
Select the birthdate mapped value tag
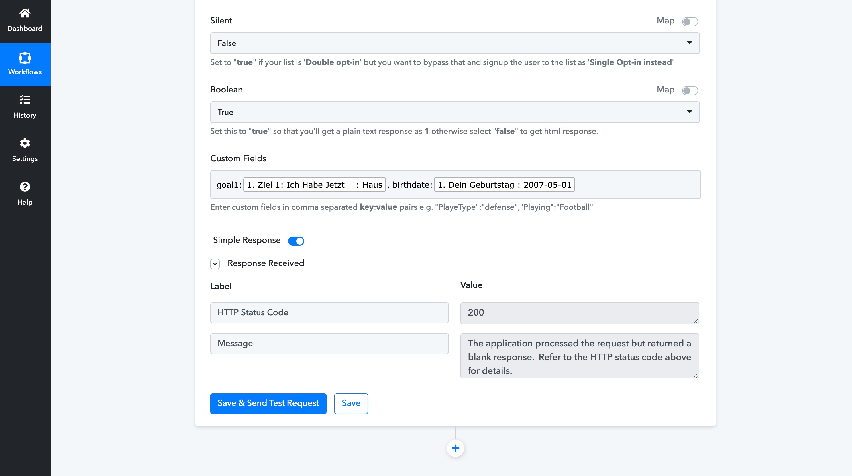504,185
